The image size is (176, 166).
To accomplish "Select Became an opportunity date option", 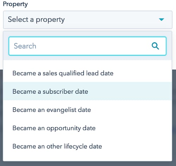I will coord(87,128).
